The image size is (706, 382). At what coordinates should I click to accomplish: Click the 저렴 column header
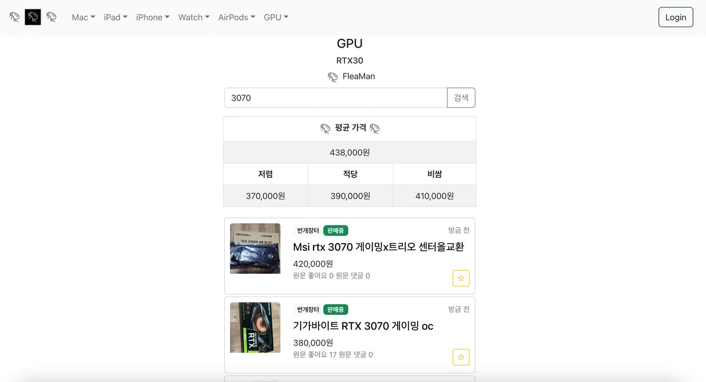pyautogui.click(x=265, y=174)
